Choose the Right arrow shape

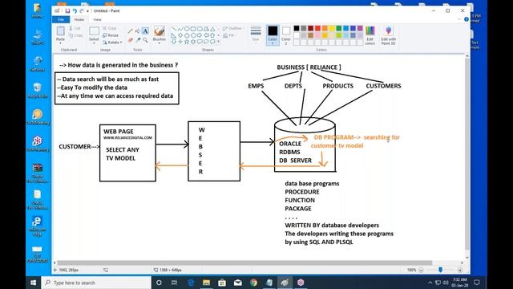[200, 35]
